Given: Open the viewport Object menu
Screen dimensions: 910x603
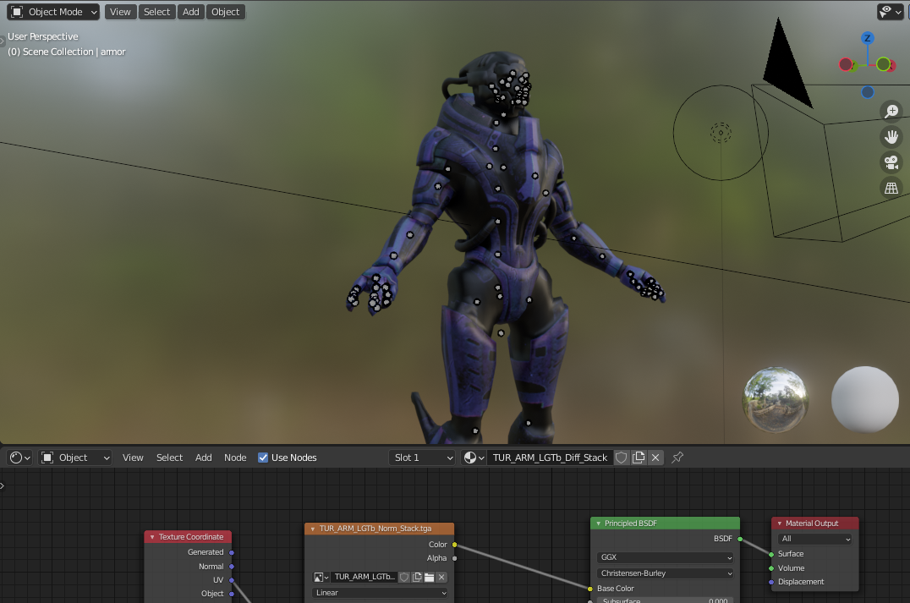Looking at the screenshot, I should point(225,12).
